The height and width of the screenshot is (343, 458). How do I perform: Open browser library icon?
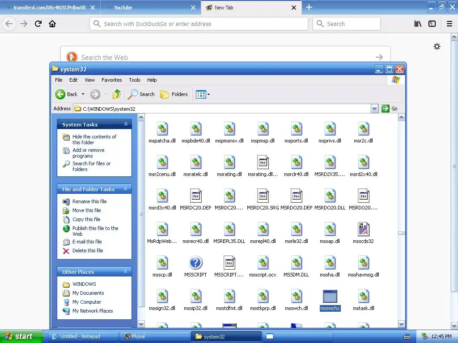click(x=418, y=24)
